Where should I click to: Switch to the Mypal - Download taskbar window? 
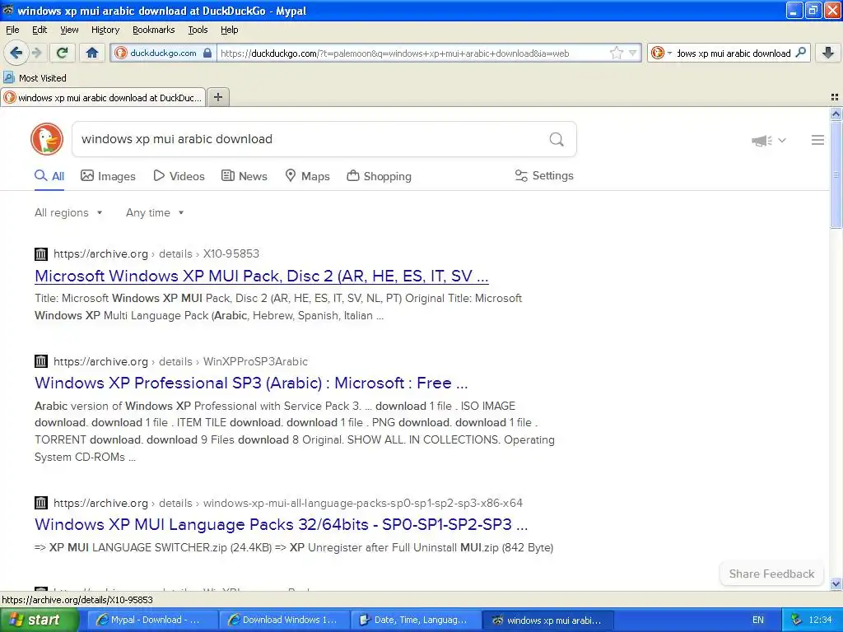click(151, 620)
